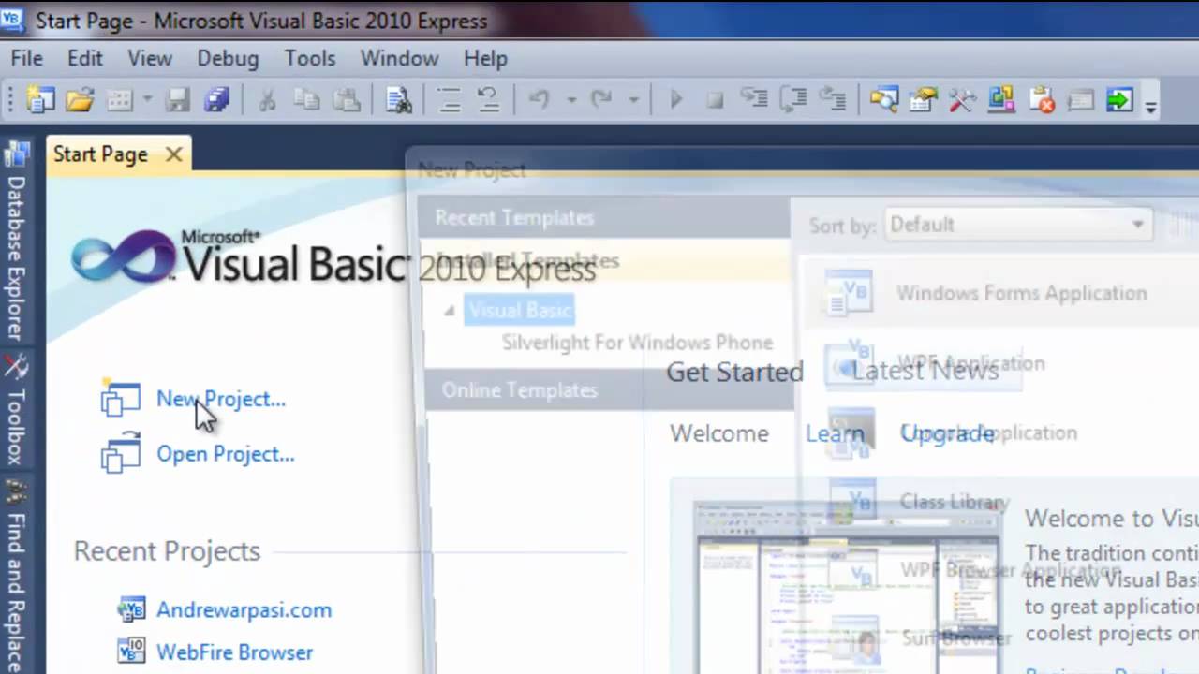The width and height of the screenshot is (1199, 674).
Task: Switch to the Latest News tab
Action: [925, 371]
